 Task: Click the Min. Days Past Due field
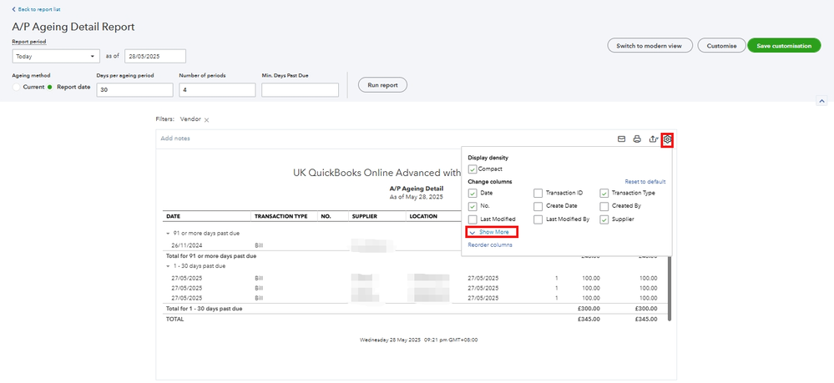coord(300,90)
